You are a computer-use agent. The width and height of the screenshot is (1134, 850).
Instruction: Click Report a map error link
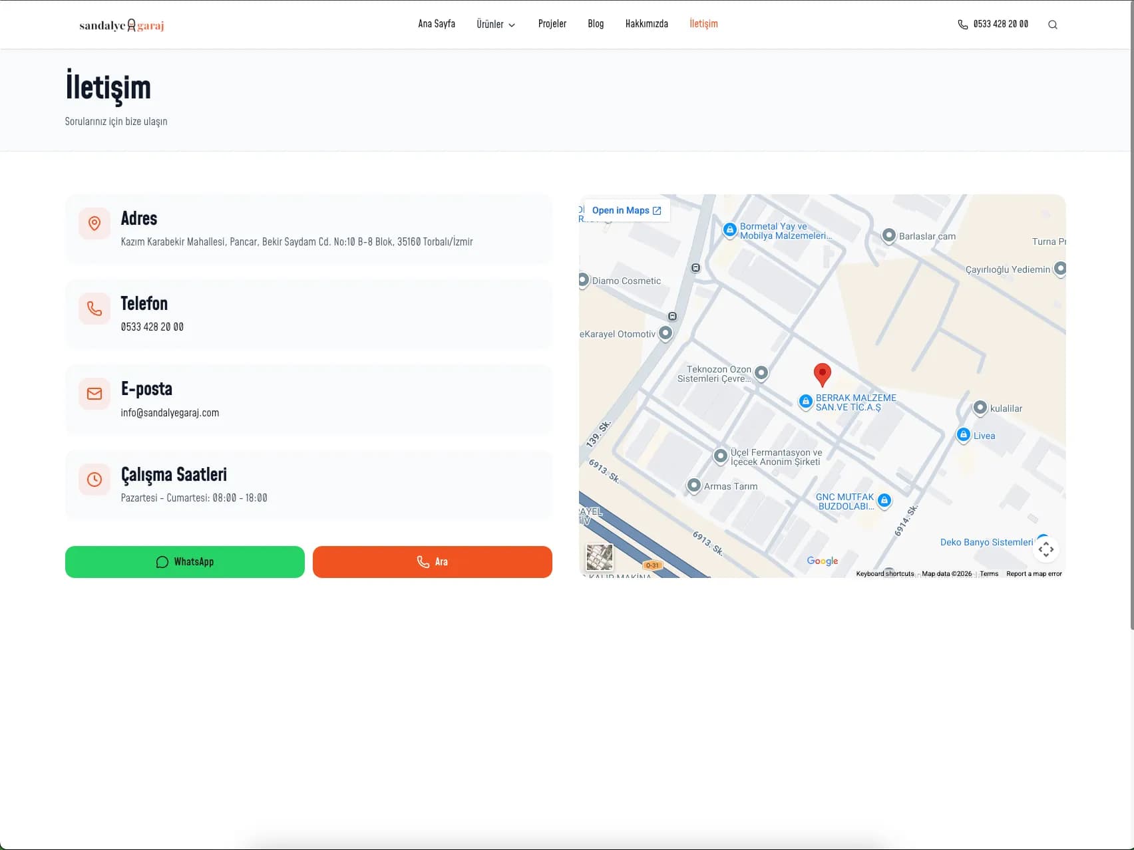(1034, 573)
